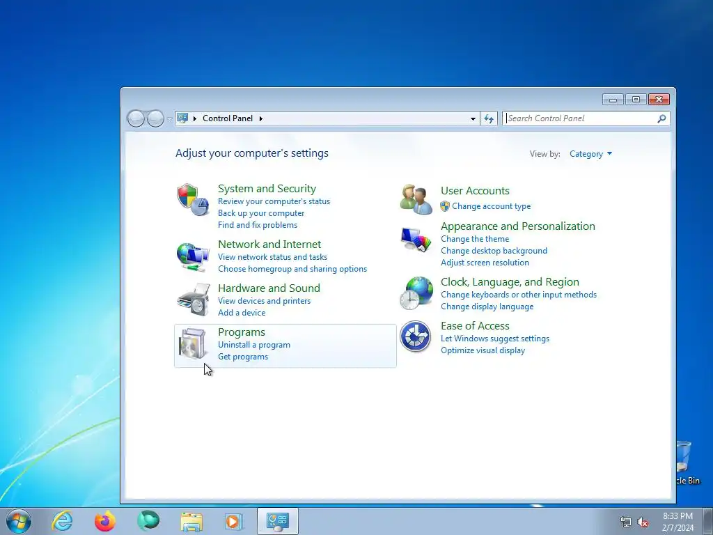
Task: Expand the arrow before Control Panel breadcrumb
Action: [x=195, y=118]
